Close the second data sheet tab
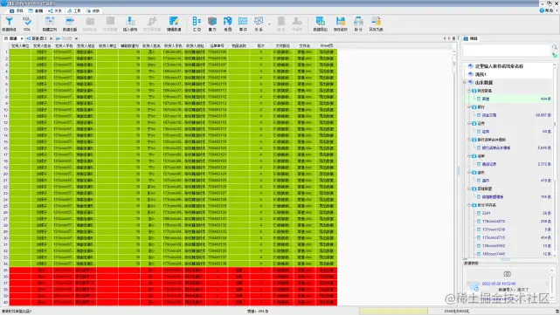 coord(51,38)
